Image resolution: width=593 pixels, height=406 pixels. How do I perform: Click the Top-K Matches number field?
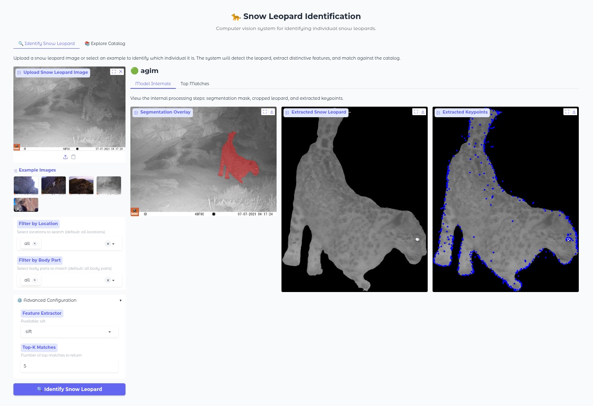pyautogui.click(x=69, y=366)
